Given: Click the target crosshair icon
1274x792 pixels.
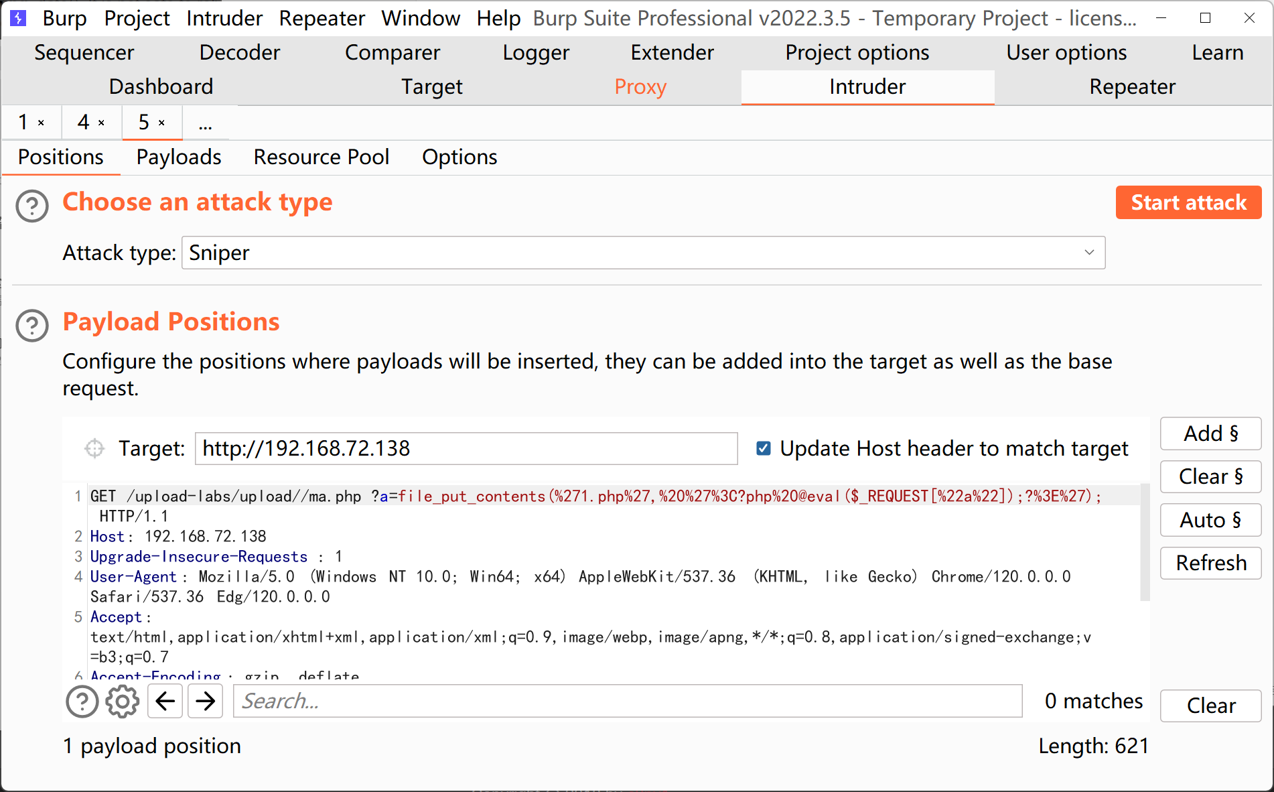Looking at the screenshot, I should (x=94, y=448).
